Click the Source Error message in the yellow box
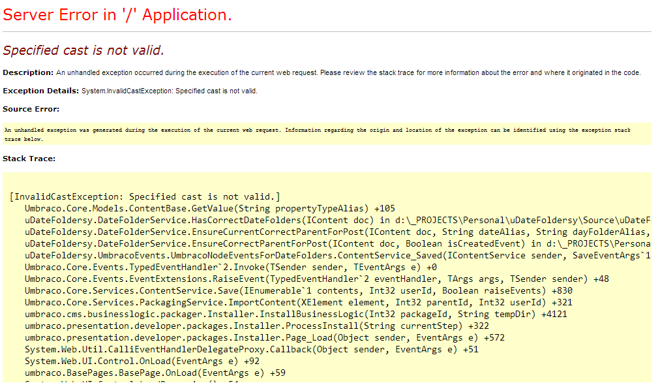 pos(317,134)
